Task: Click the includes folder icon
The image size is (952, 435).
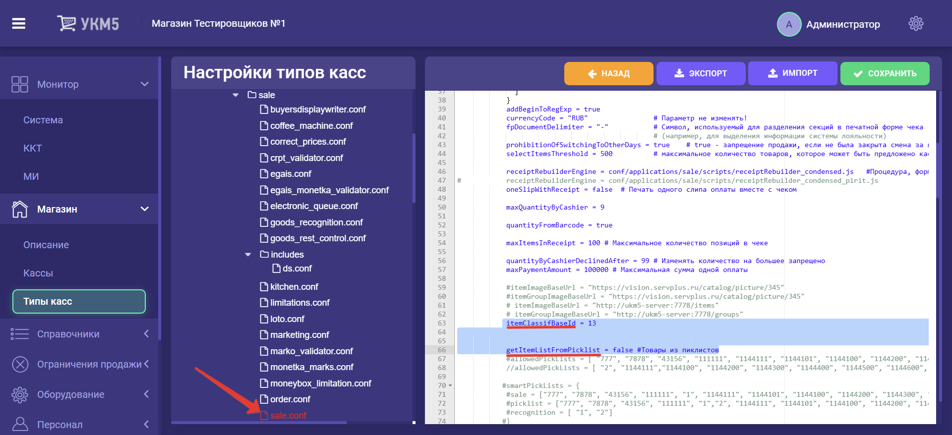Action: point(264,254)
